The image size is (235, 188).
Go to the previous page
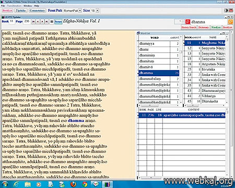pos(38,21)
